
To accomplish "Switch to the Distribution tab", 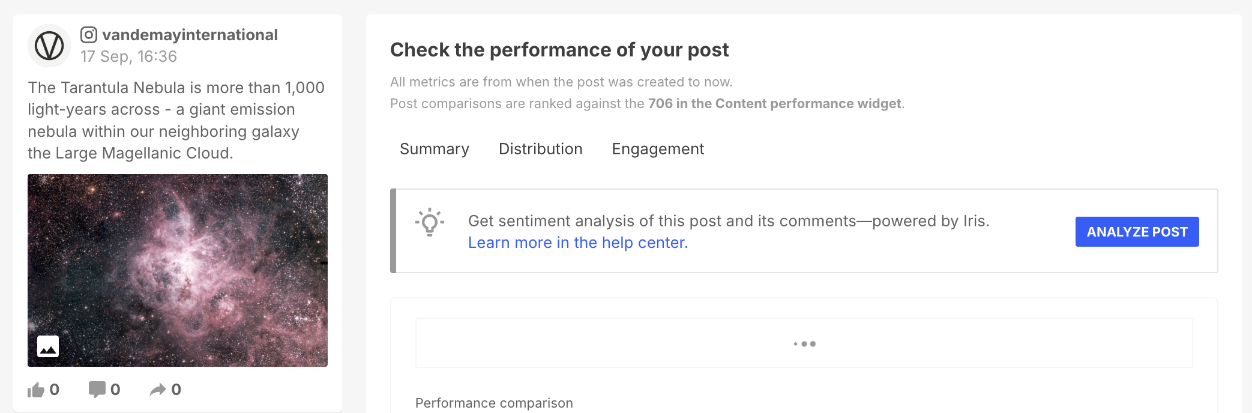I will pos(541,149).
